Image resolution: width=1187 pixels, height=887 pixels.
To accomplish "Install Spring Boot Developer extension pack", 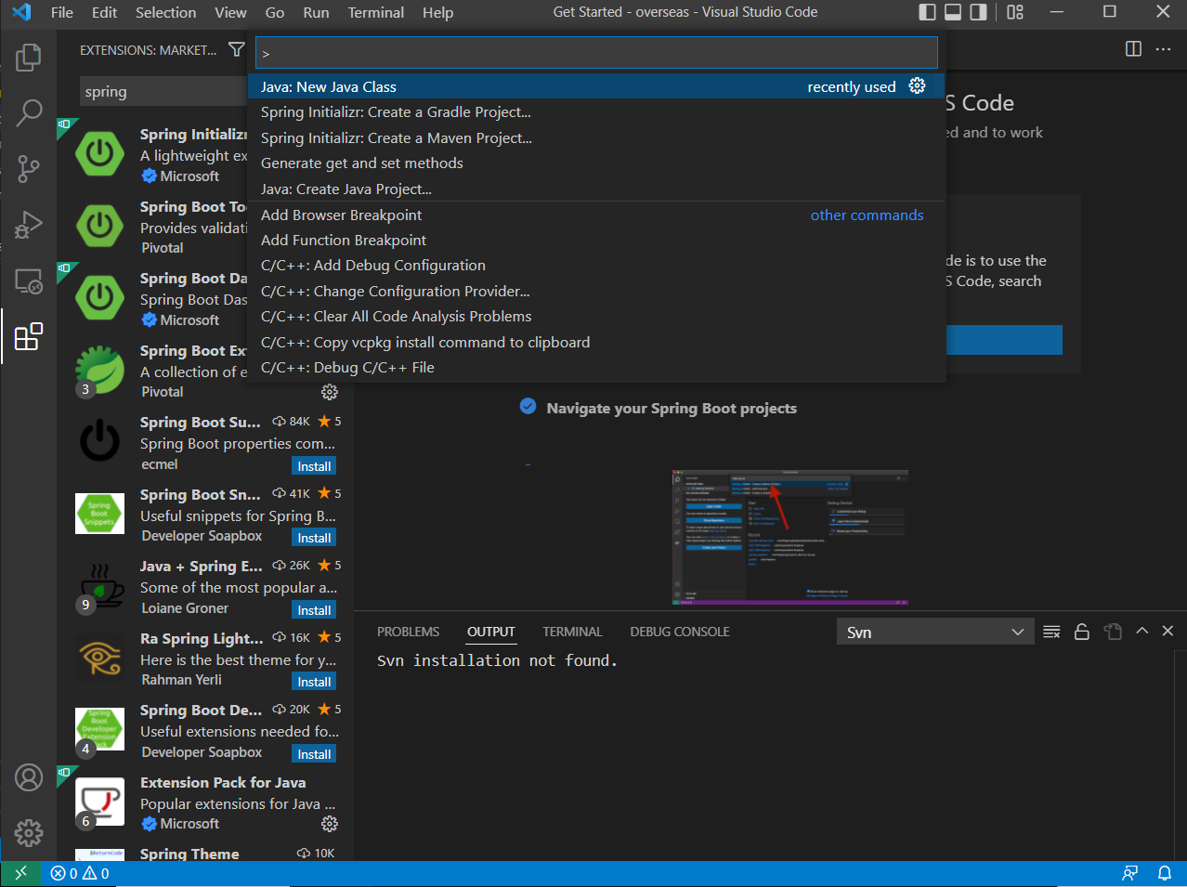I will pyautogui.click(x=314, y=754).
